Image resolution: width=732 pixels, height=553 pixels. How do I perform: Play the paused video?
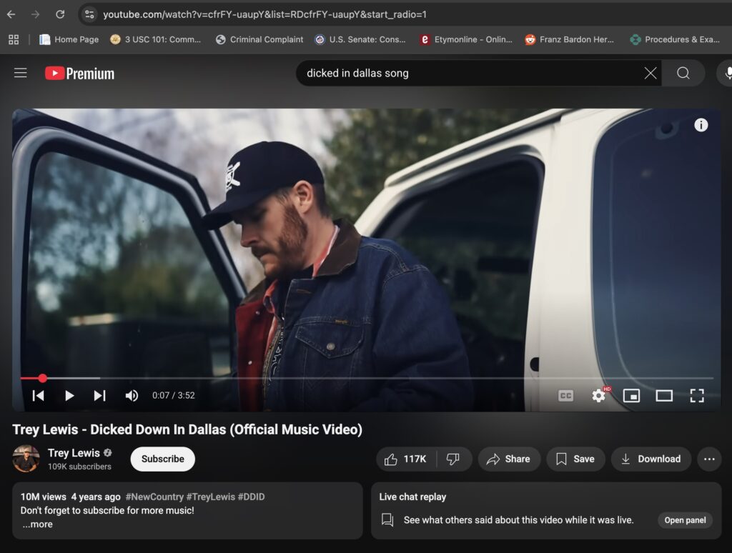[x=69, y=395]
